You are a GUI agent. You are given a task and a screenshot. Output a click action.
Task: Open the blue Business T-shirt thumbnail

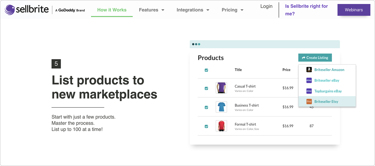pyautogui.click(x=221, y=107)
